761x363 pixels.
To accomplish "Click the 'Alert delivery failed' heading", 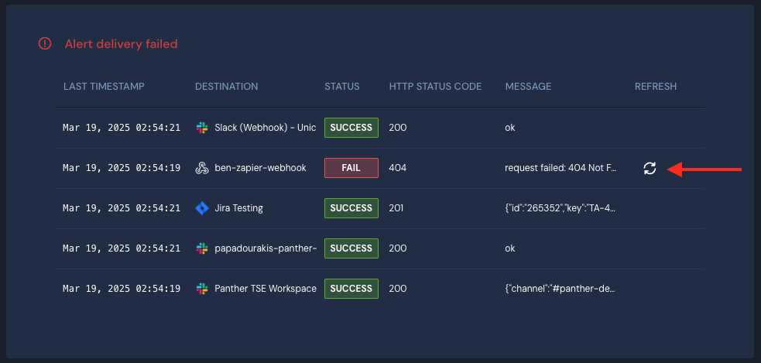I will pyautogui.click(x=122, y=44).
